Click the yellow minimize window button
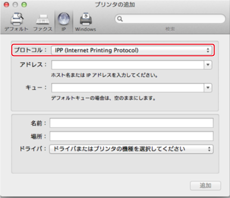230x198 pixels. [15, 4]
